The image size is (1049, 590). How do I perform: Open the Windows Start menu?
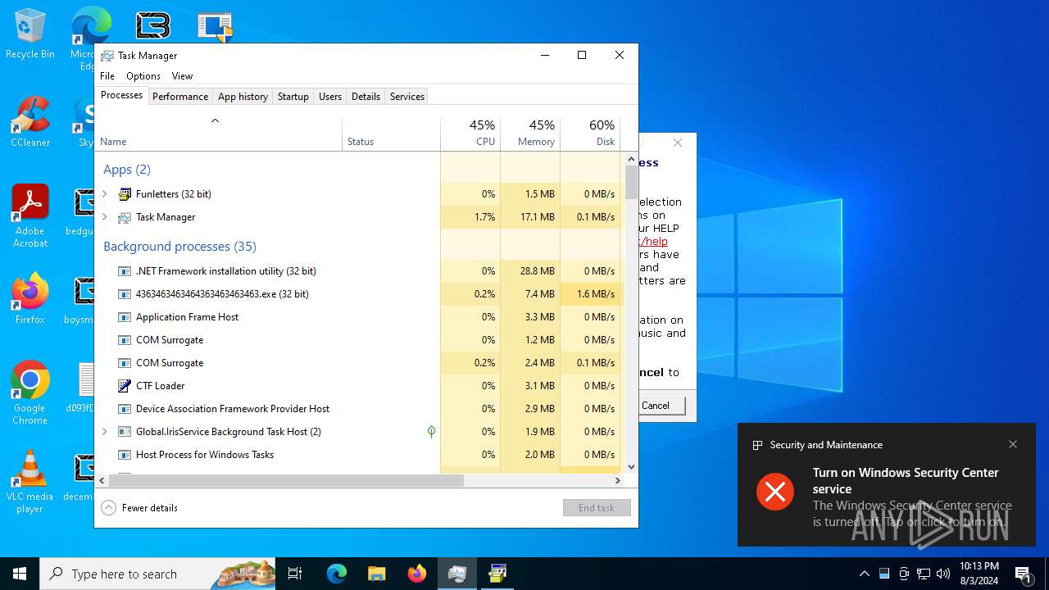[x=20, y=574]
